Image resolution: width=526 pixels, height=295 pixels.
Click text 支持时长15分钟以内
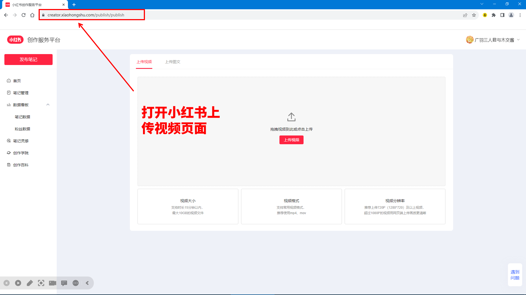point(187,208)
